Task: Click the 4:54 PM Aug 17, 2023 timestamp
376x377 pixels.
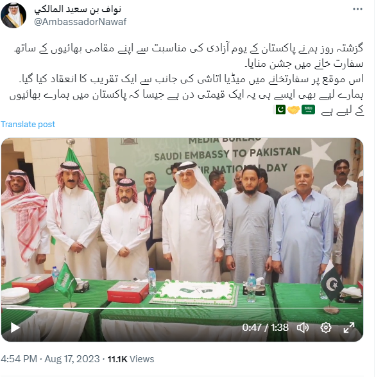Action: (x=50, y=359)
